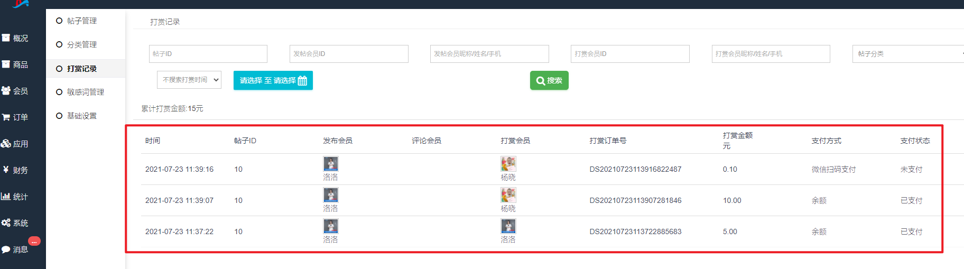Open the 消息 messages chat bubble
The width and height of the screenshot is (964, 269).
(6, 249)
